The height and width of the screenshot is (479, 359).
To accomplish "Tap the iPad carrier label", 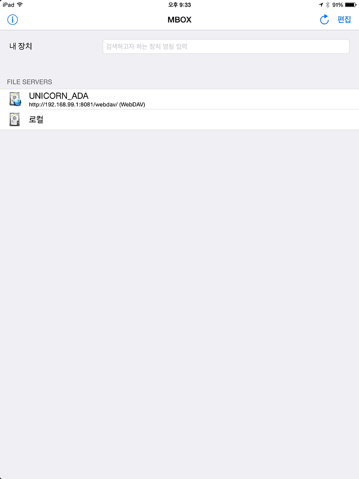I will pyautogui.click(x=8, y=4).
